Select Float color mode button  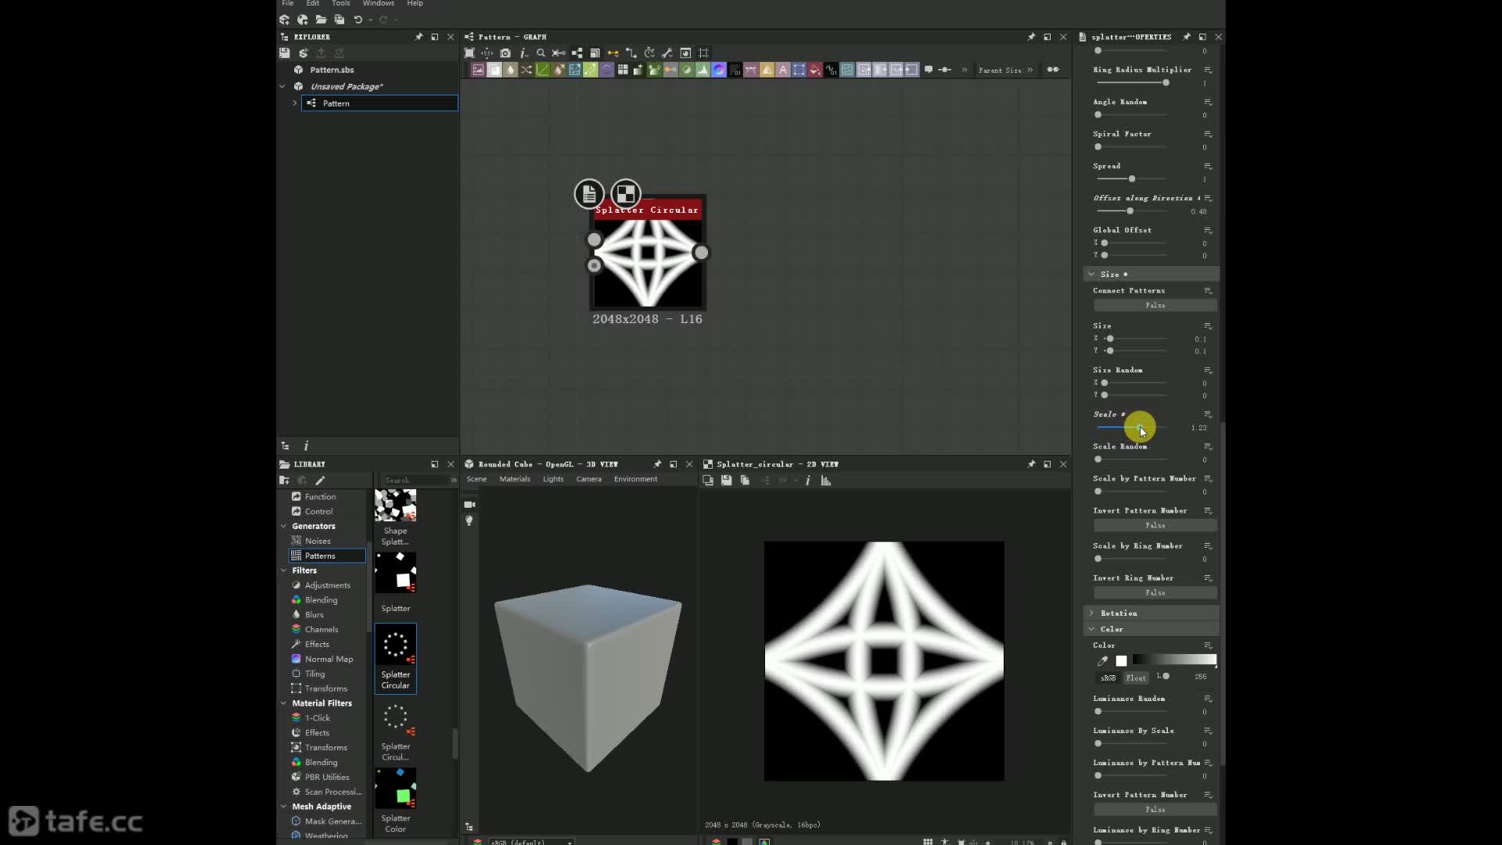point(1136,678)
